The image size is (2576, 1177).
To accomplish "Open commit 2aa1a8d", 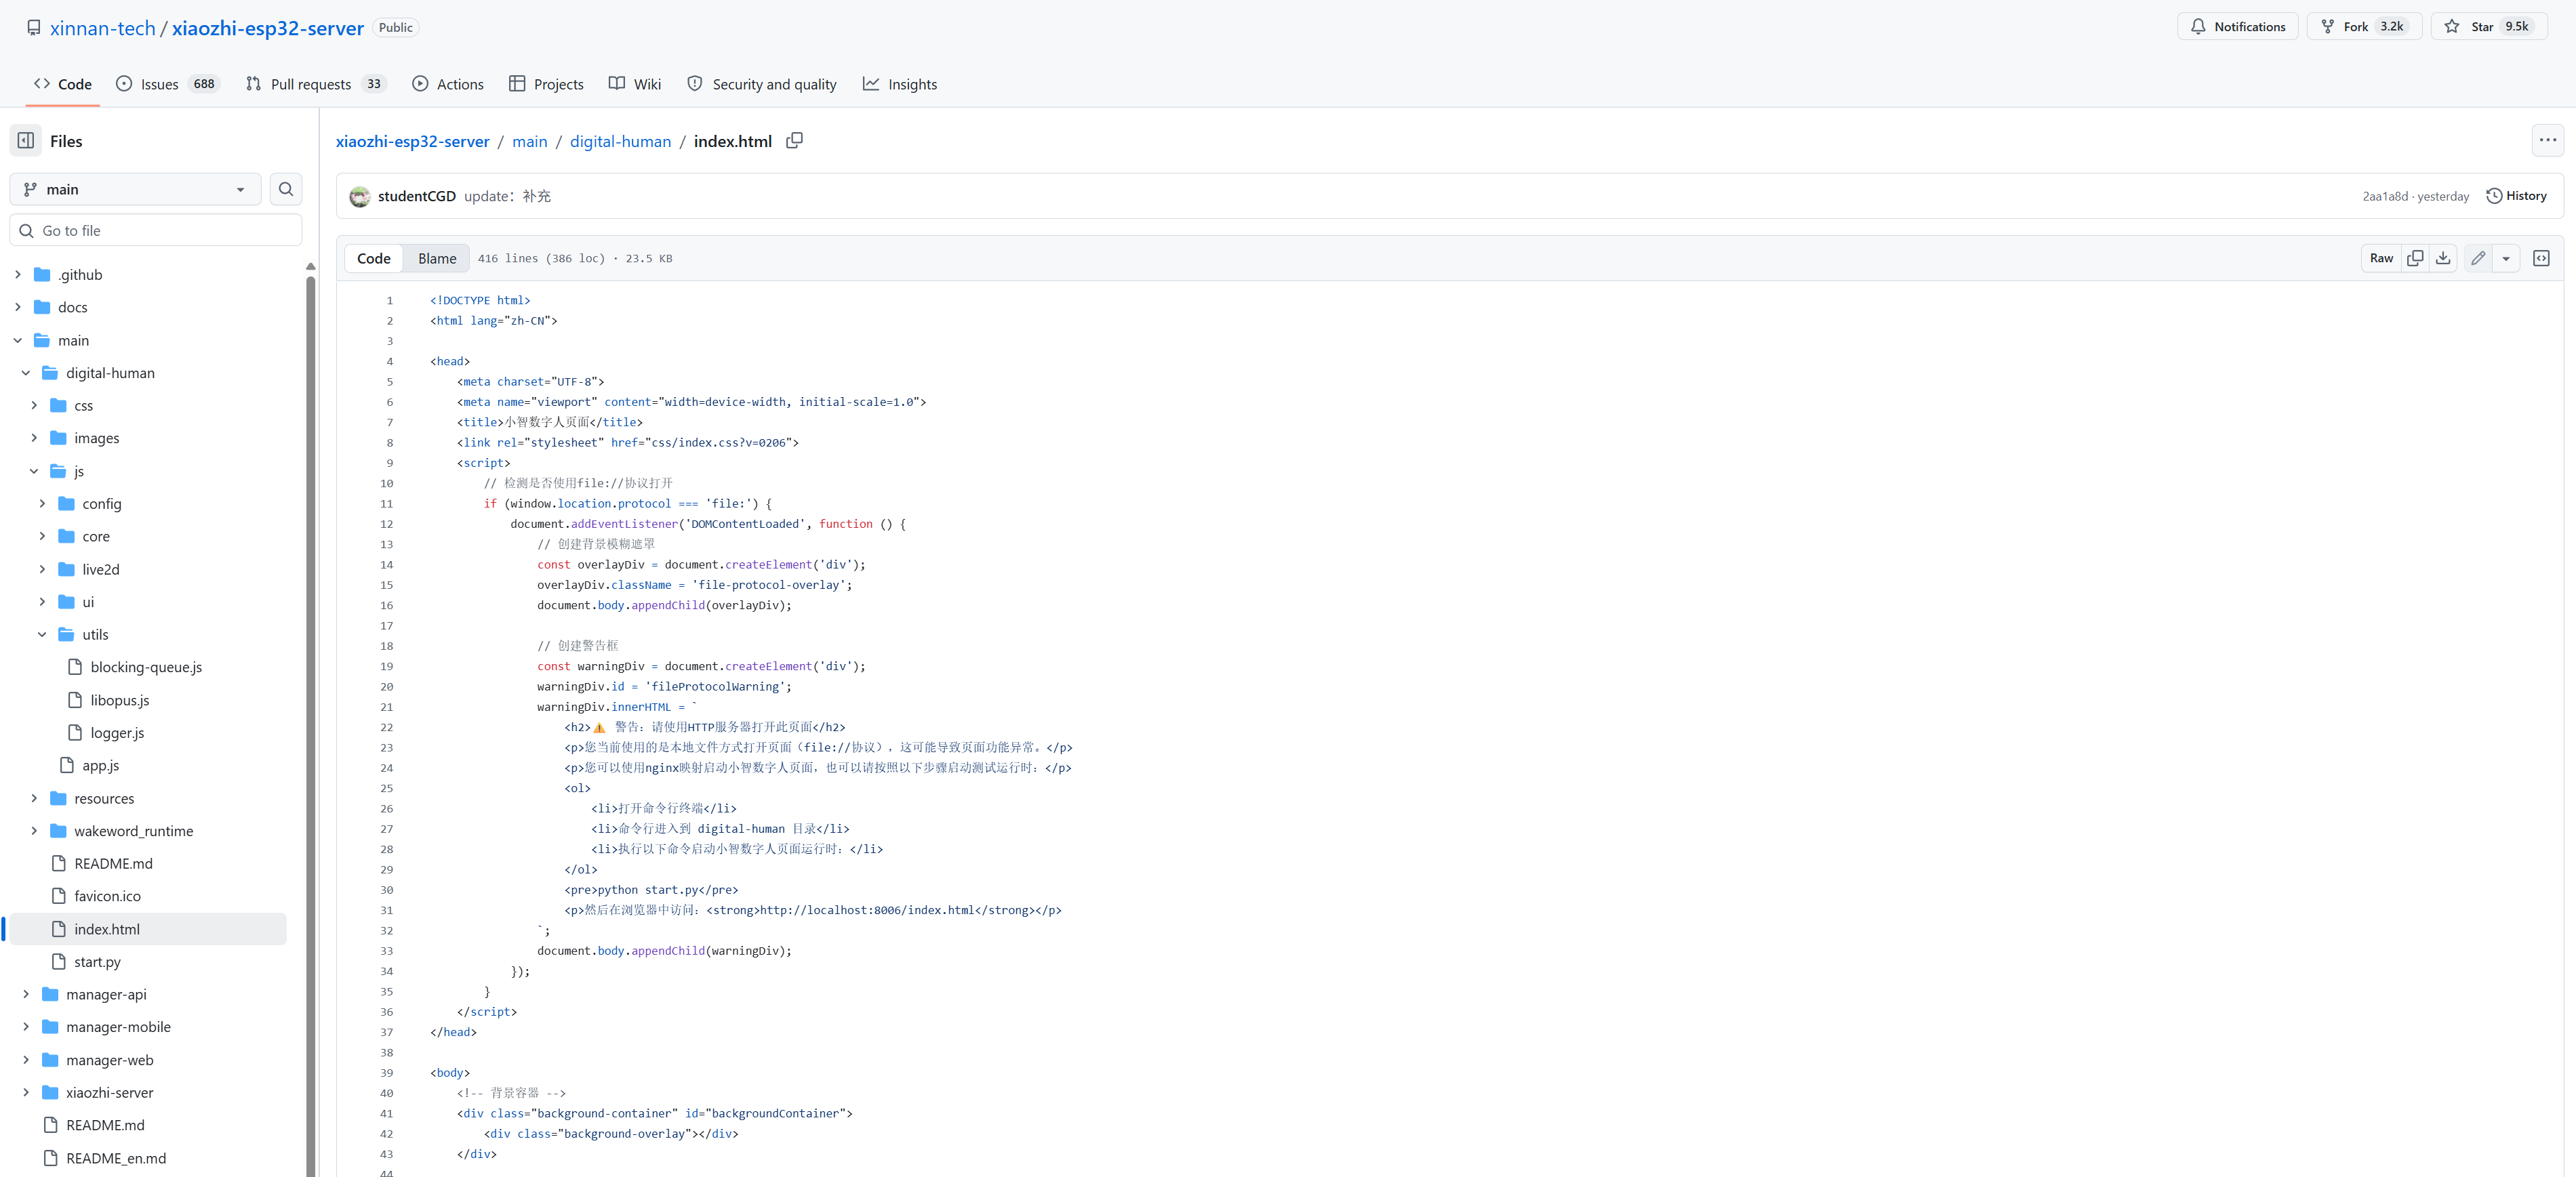I will click(2385, 197).
